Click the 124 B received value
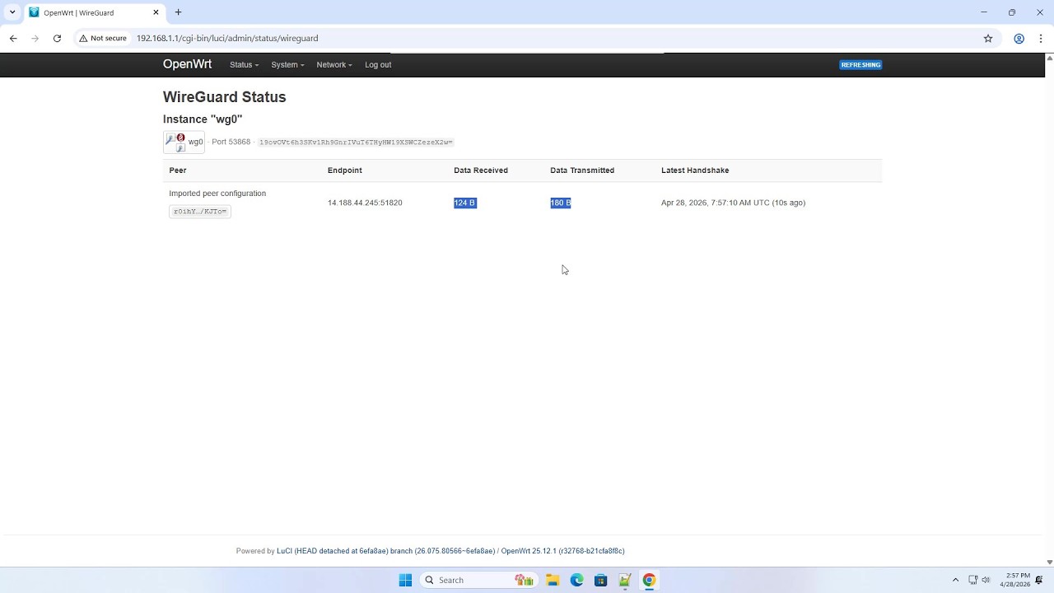 click(x=464, y=203)
